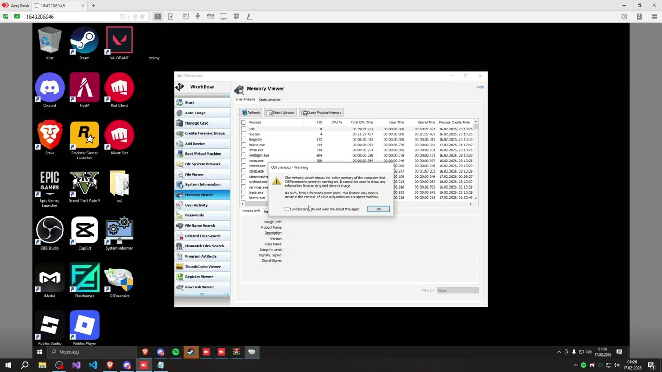This screenshot has height=372, width=662.
Task: Click process table scroll-up arrow
Action: tap(475, 122)
